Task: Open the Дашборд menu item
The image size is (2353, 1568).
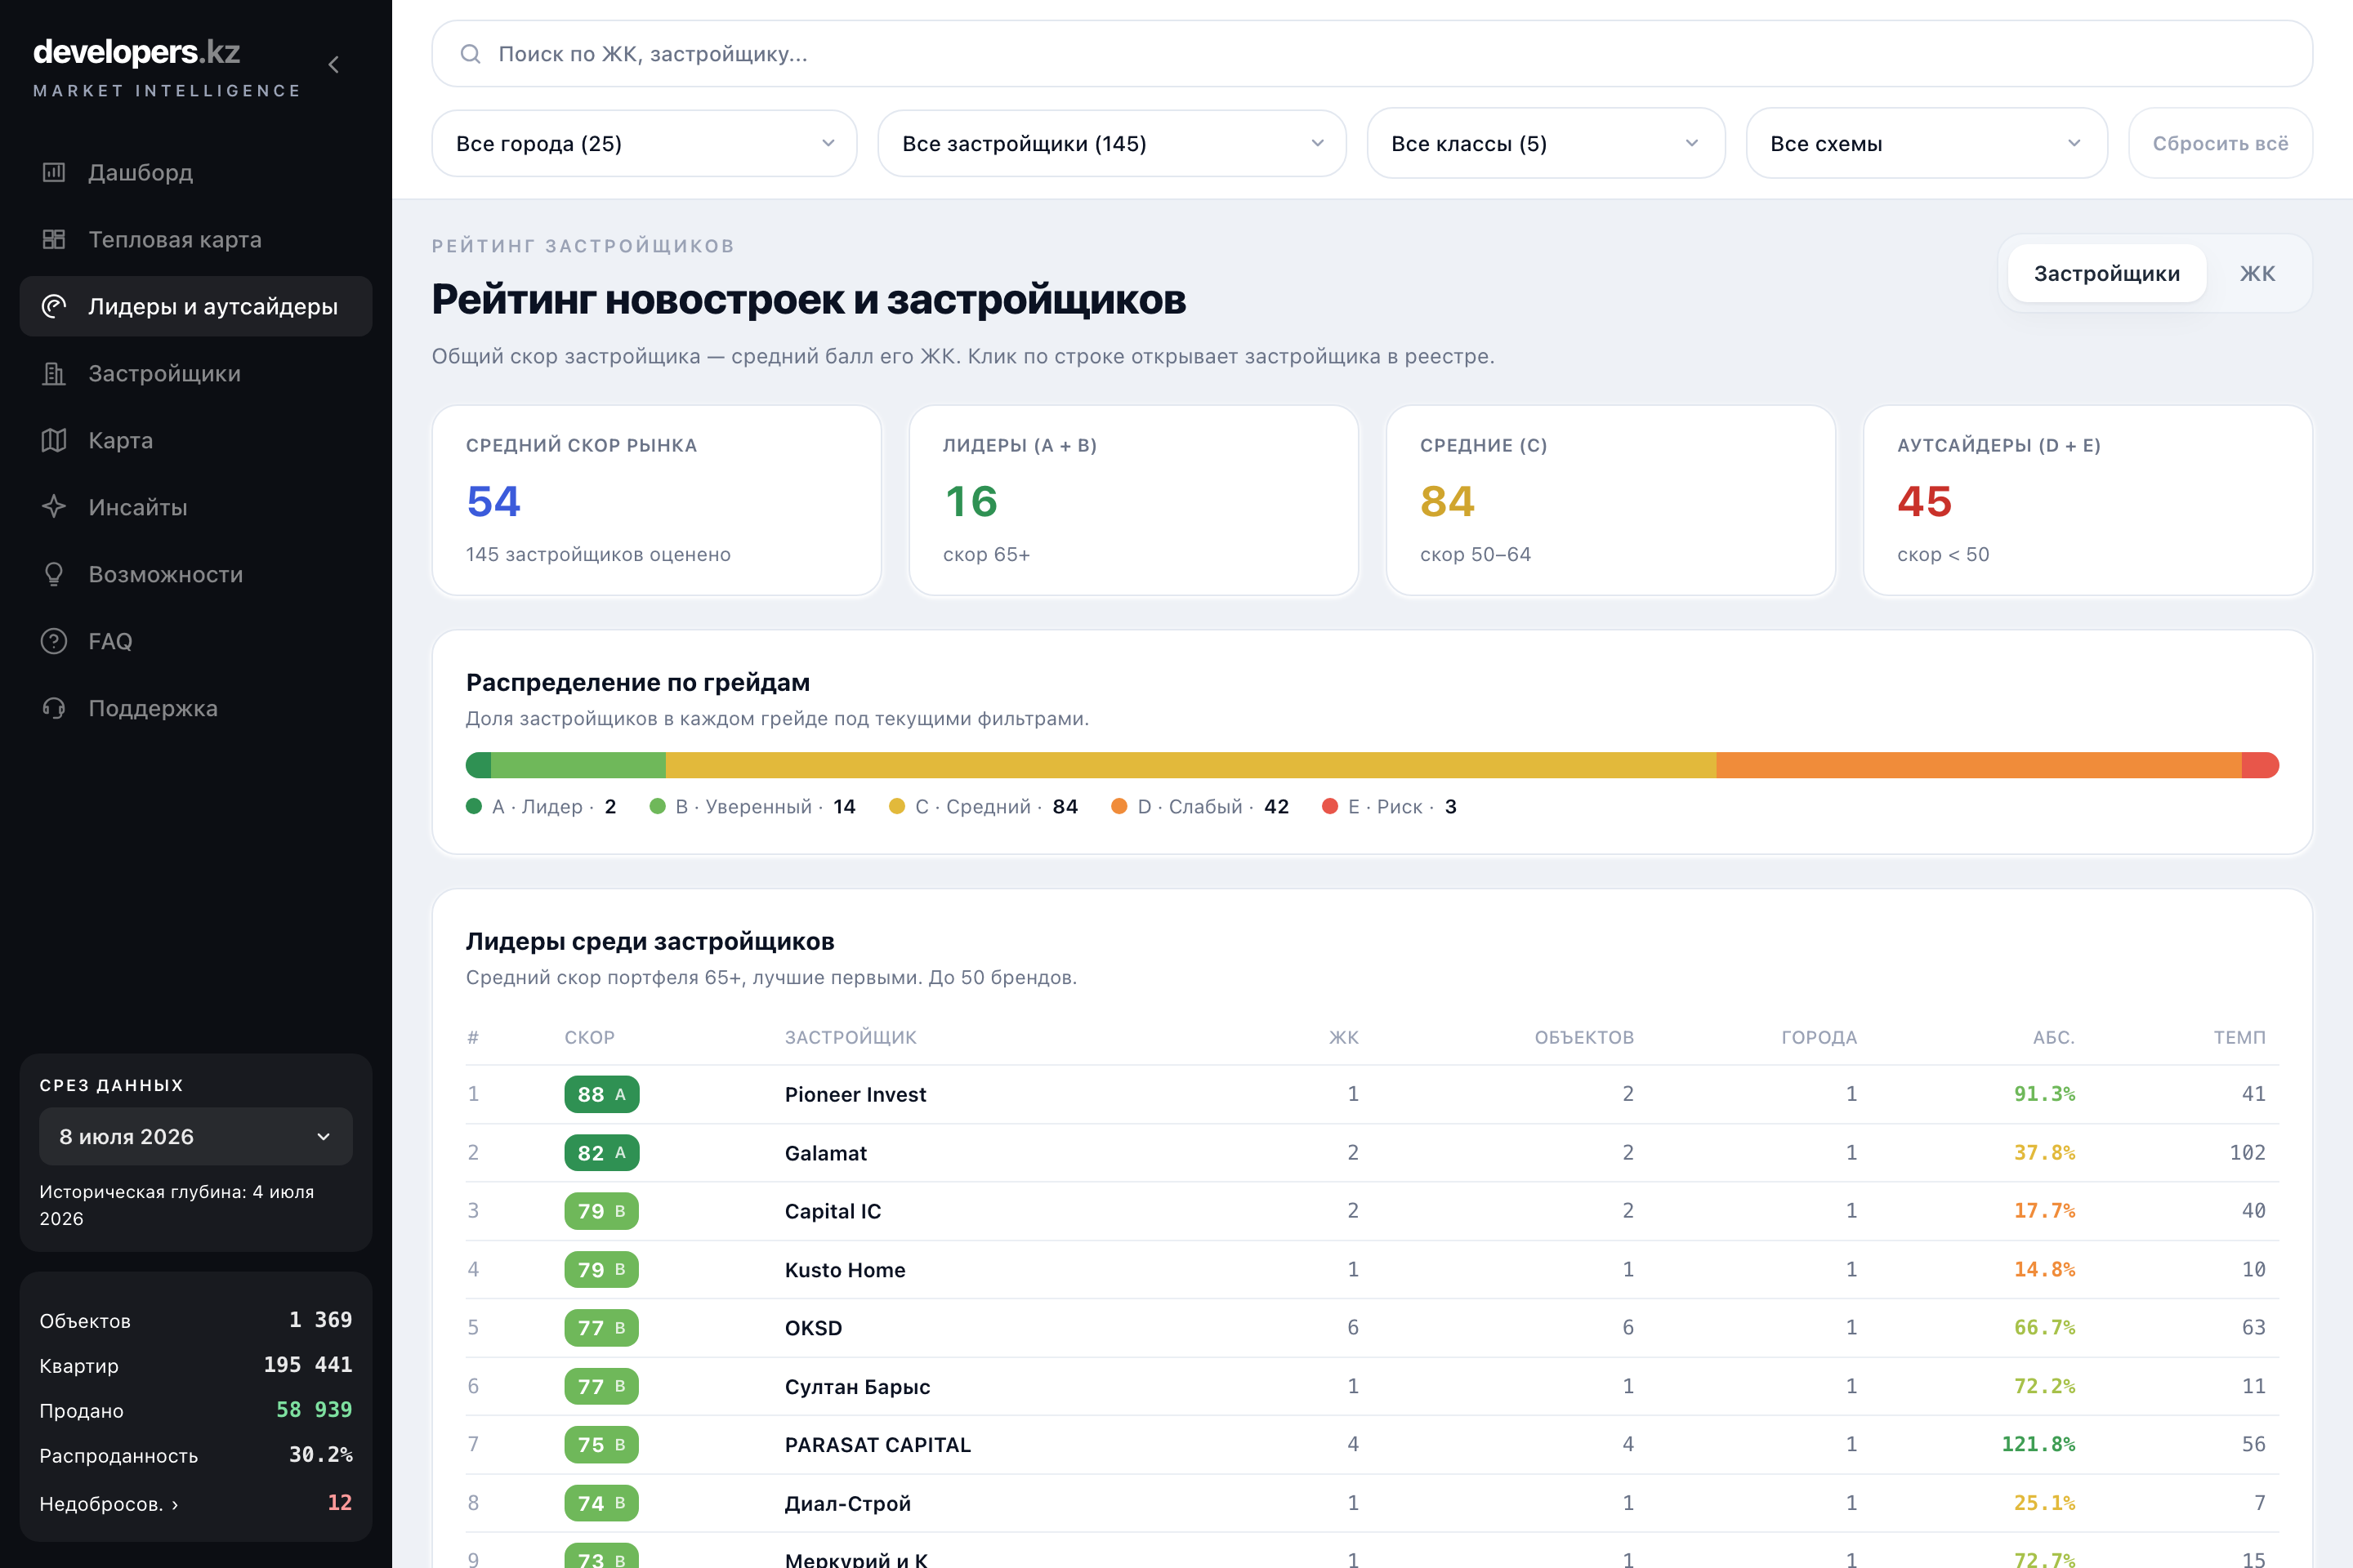Action: (x=196, y=172)
